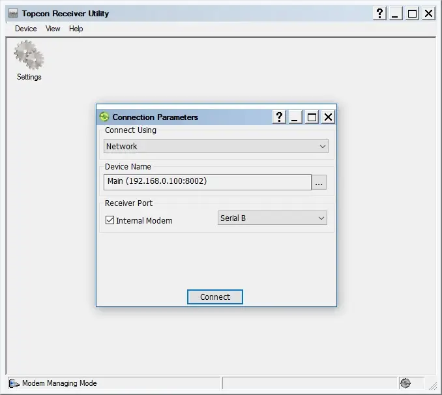Click the Connect button

[x=214, y=297]
